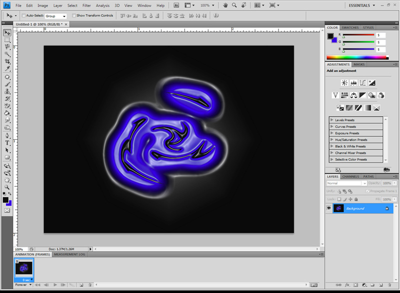Open the layer blend mode dropdown
The image size is (400, 293).
pyautogui.click(x=346, y=183)
